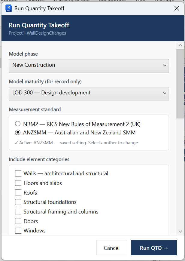
Task: Open the Model maturity dropdown
Action: coord(89,94)
